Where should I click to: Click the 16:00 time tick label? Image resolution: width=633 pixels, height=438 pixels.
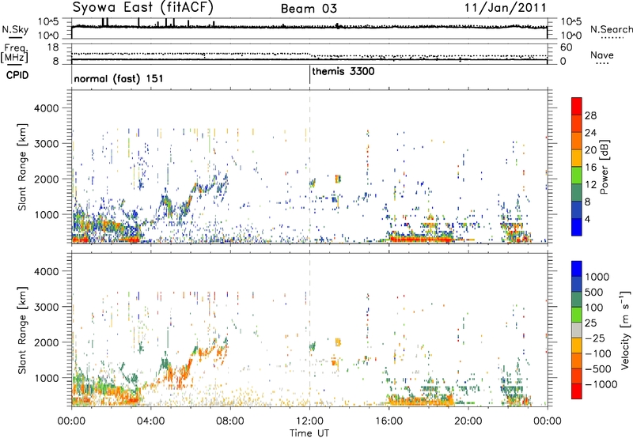[x=389, y=421]
